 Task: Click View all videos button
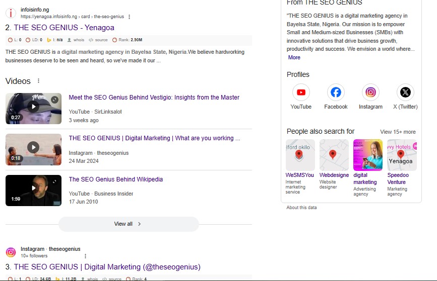click(129, 224)
